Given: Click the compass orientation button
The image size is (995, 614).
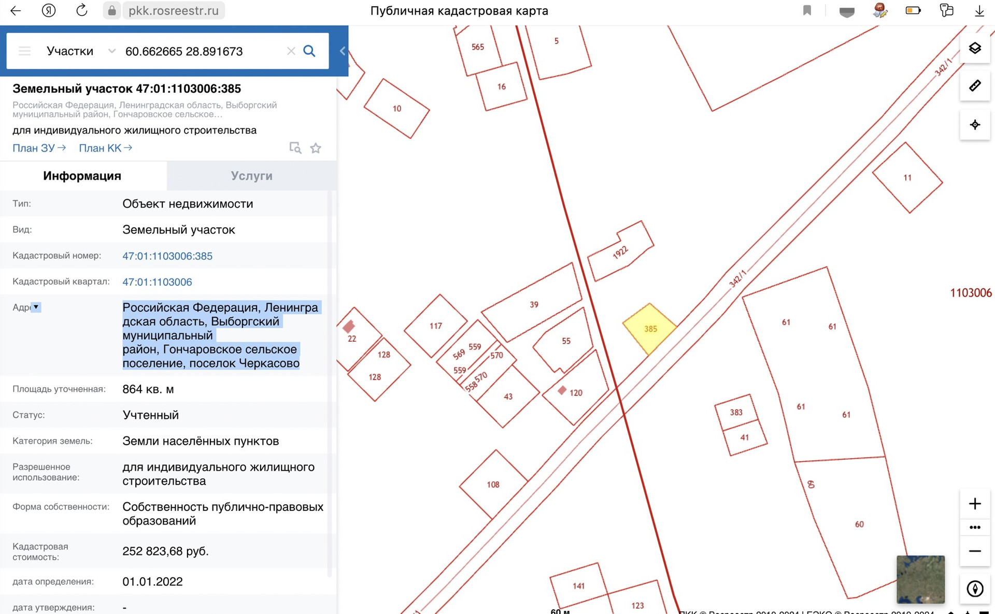Looking at the screenshot, I should [x=975, y=589].
